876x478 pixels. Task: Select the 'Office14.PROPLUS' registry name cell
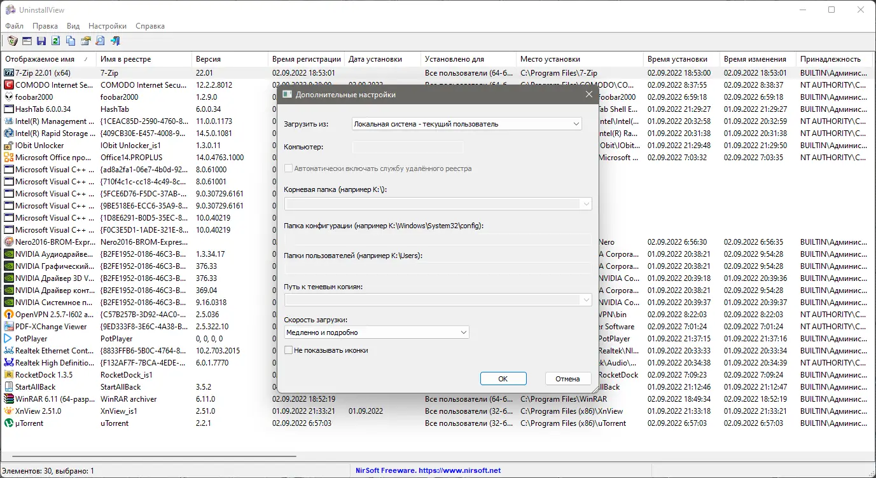(x=131, y=158)
